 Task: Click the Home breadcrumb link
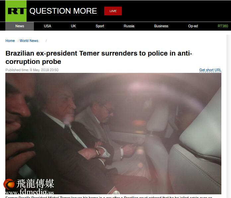point(10,41)
